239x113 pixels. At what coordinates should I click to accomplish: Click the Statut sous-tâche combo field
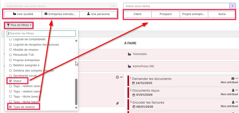[176, 6]
